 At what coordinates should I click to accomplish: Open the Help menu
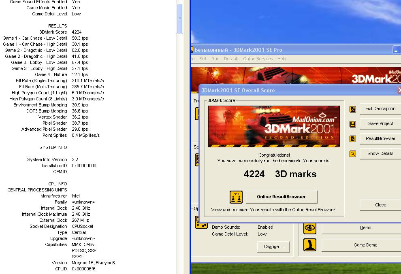click(282, 59)
